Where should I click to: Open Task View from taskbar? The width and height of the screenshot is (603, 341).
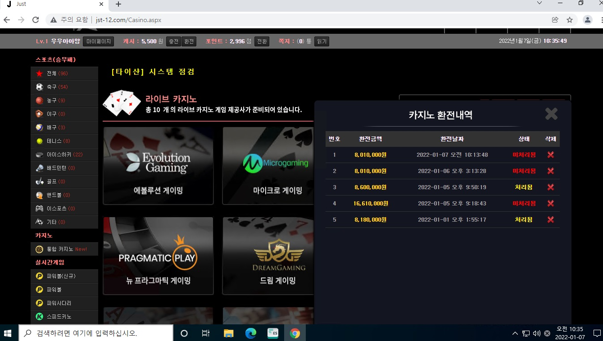tap(206, 333)
